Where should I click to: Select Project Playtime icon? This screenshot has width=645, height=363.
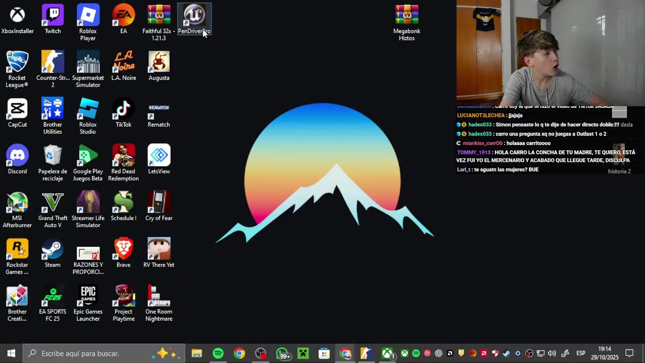[x=123, y=304]
